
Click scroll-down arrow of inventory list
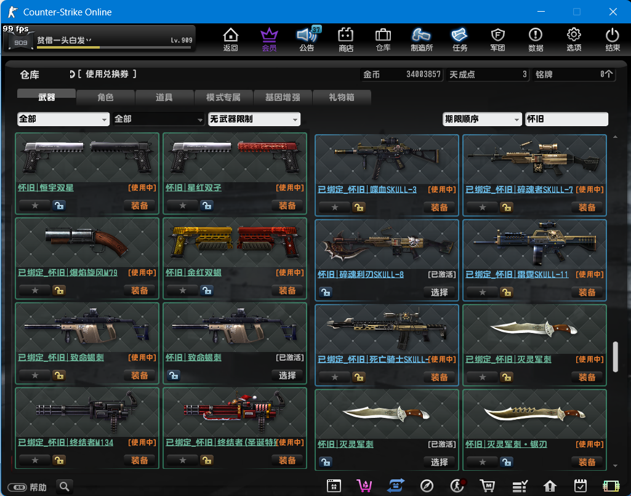click(x=616, y=466)
